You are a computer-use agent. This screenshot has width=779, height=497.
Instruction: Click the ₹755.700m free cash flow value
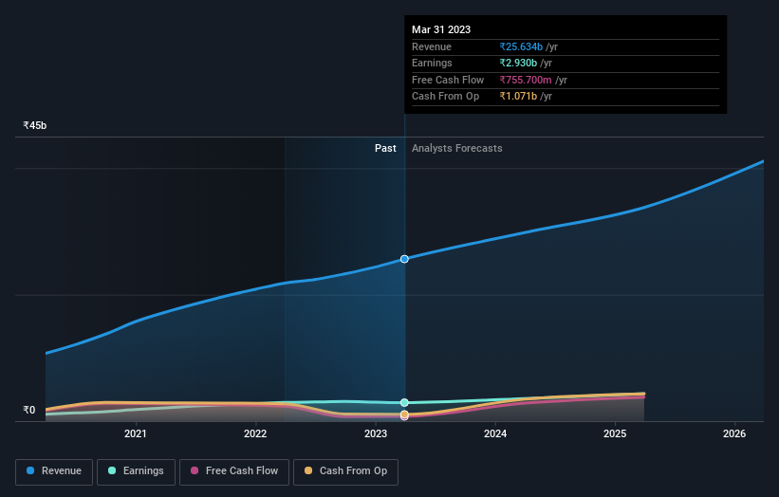click(x=526, y=80)
